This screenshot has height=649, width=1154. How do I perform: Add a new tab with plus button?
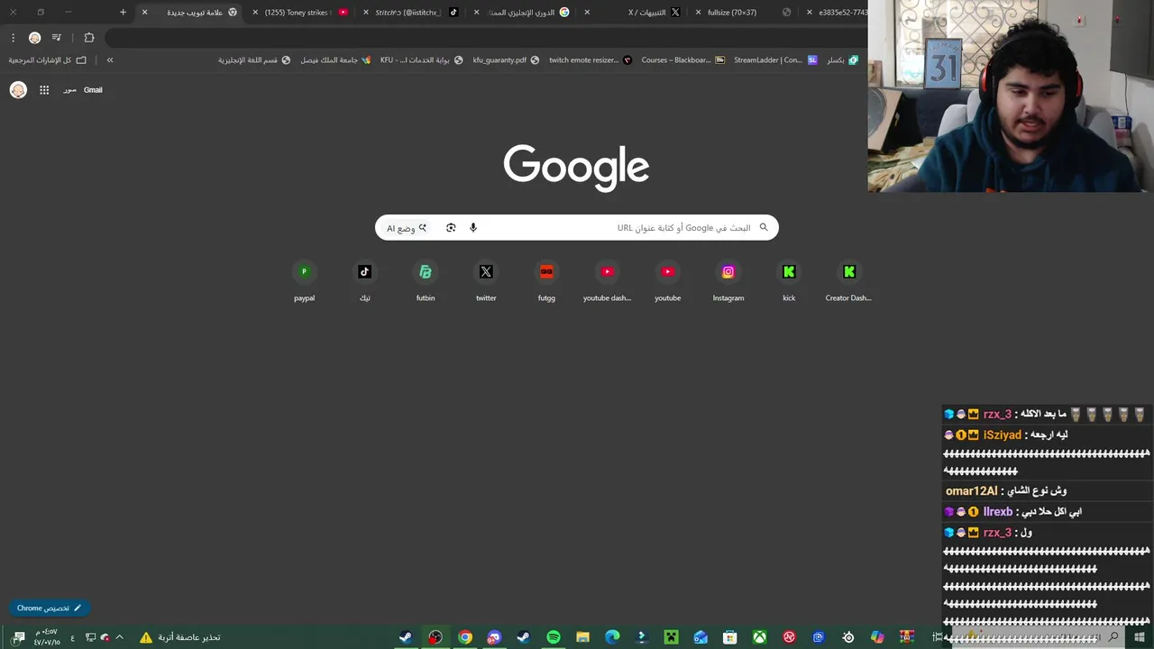coord(124,13)
